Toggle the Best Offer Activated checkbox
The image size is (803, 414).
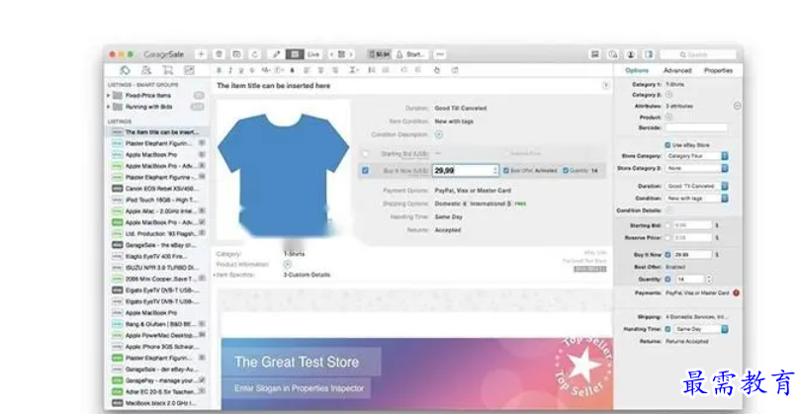click(506, 170)
